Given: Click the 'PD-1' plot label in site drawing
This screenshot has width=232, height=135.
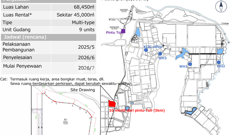Looking at the screenshot, I should (66, 120).
